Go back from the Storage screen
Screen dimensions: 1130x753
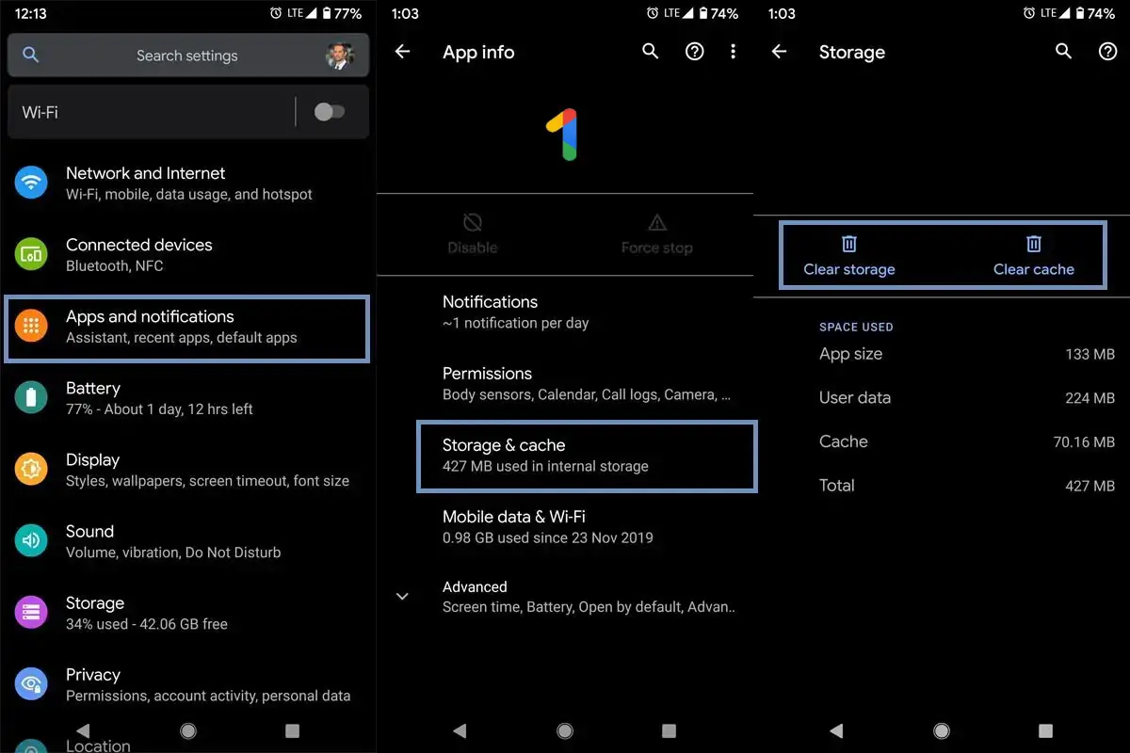(779, 52)
